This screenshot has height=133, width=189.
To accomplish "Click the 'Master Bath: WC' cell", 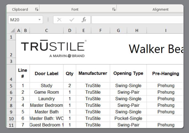I will [x=46, y=118].
